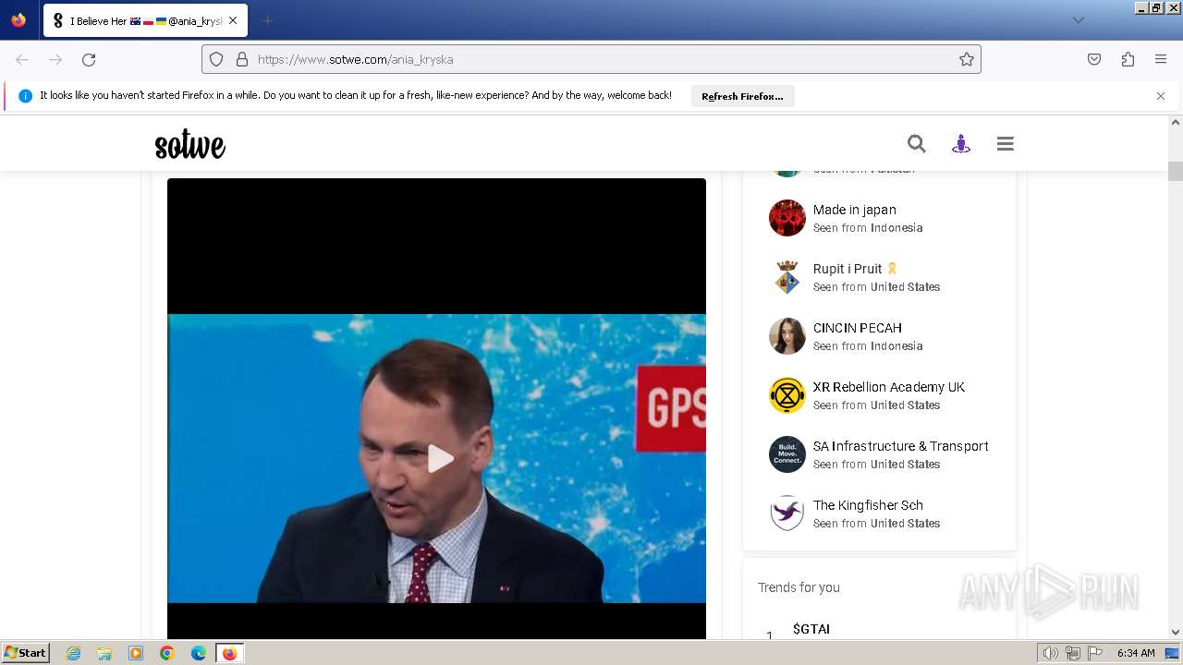Open The Kingfisher Sch profile link
Screen dimensions: 1183x665
[868, 505]
